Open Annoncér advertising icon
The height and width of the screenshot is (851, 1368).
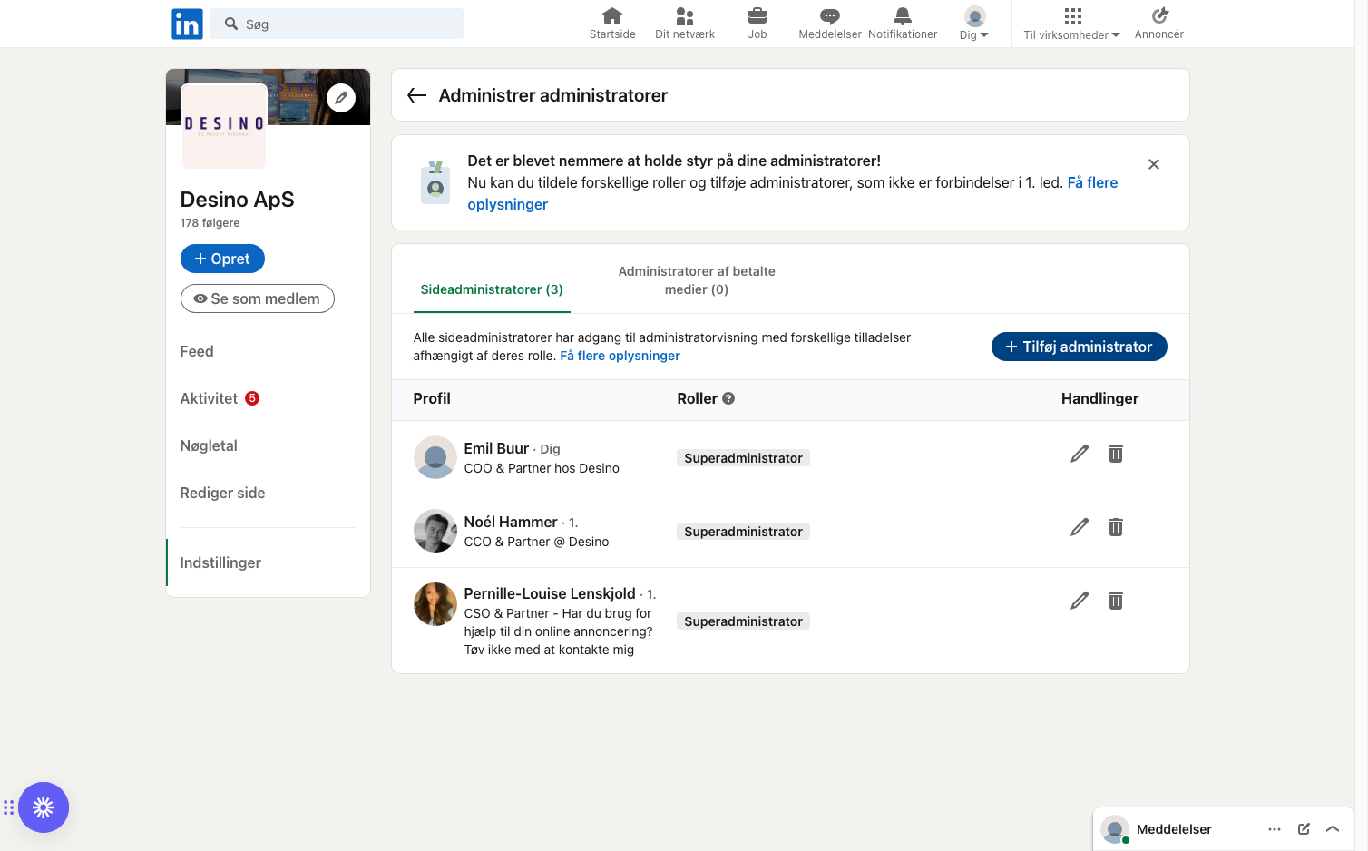pos(1159,24)
